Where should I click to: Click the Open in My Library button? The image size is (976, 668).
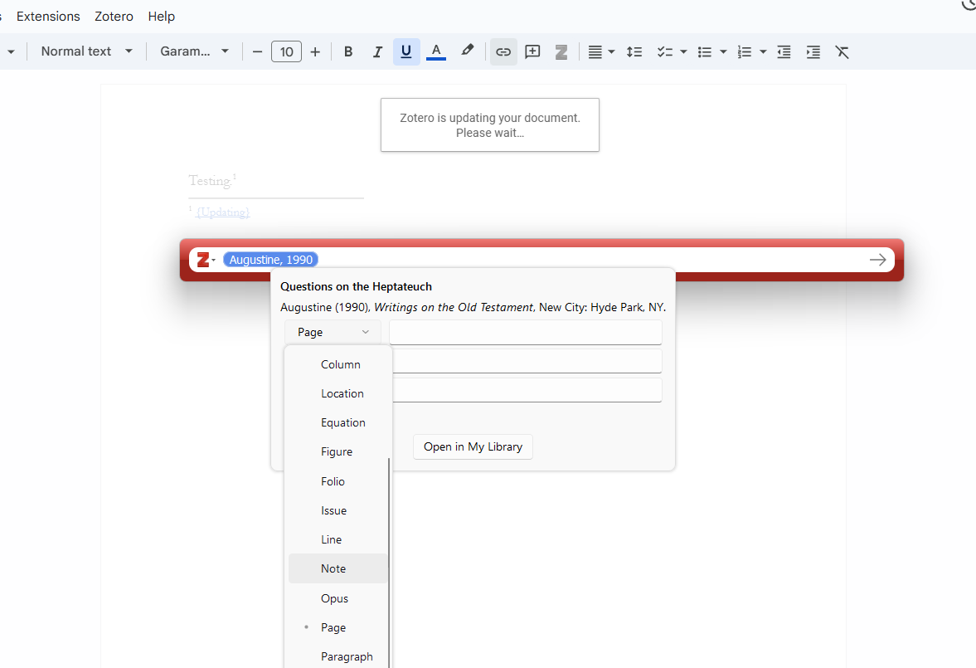pos(473,446)
